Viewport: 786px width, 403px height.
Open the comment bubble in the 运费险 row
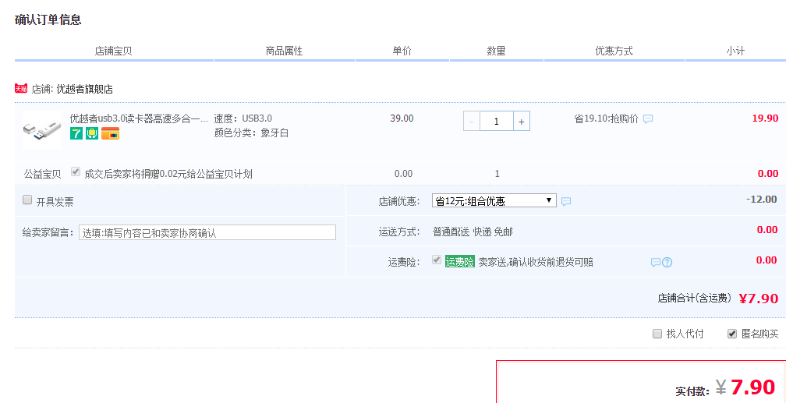click(x=655, y=262)
